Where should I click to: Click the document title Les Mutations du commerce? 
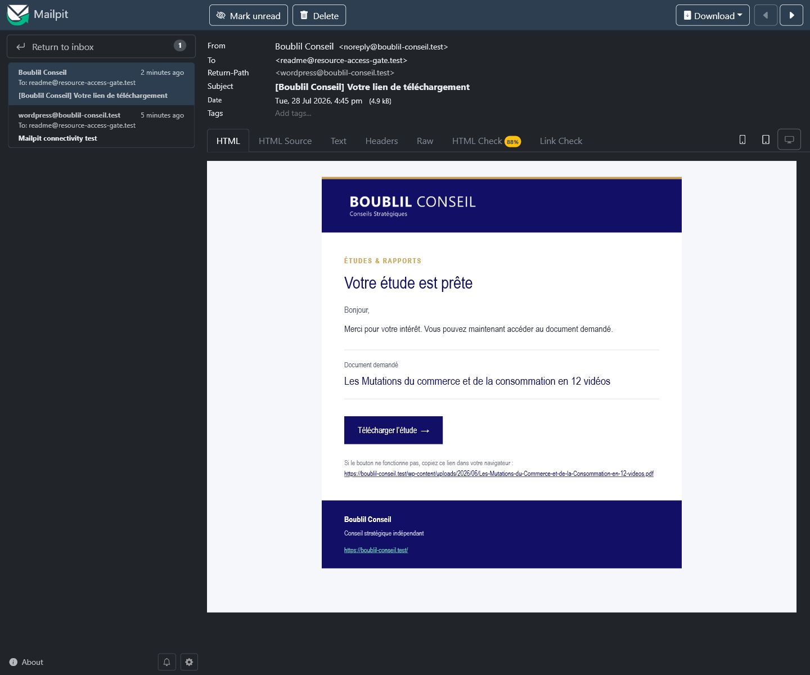(477, 381)
